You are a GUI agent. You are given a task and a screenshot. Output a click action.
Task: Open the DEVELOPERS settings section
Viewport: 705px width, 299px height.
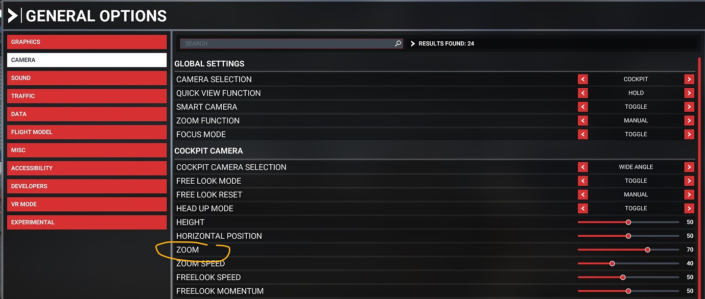tap(86, 186)
